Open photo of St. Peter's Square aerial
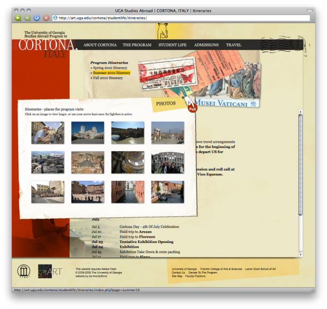The image size is (327, 309). coord(87,163)
